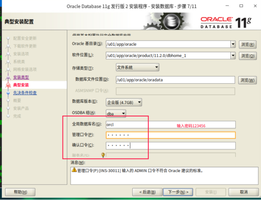The width and height of the screenshot is (261, 200).
Task: Click the Oracle 基目录 path field
Action: (x=168, y=44)
